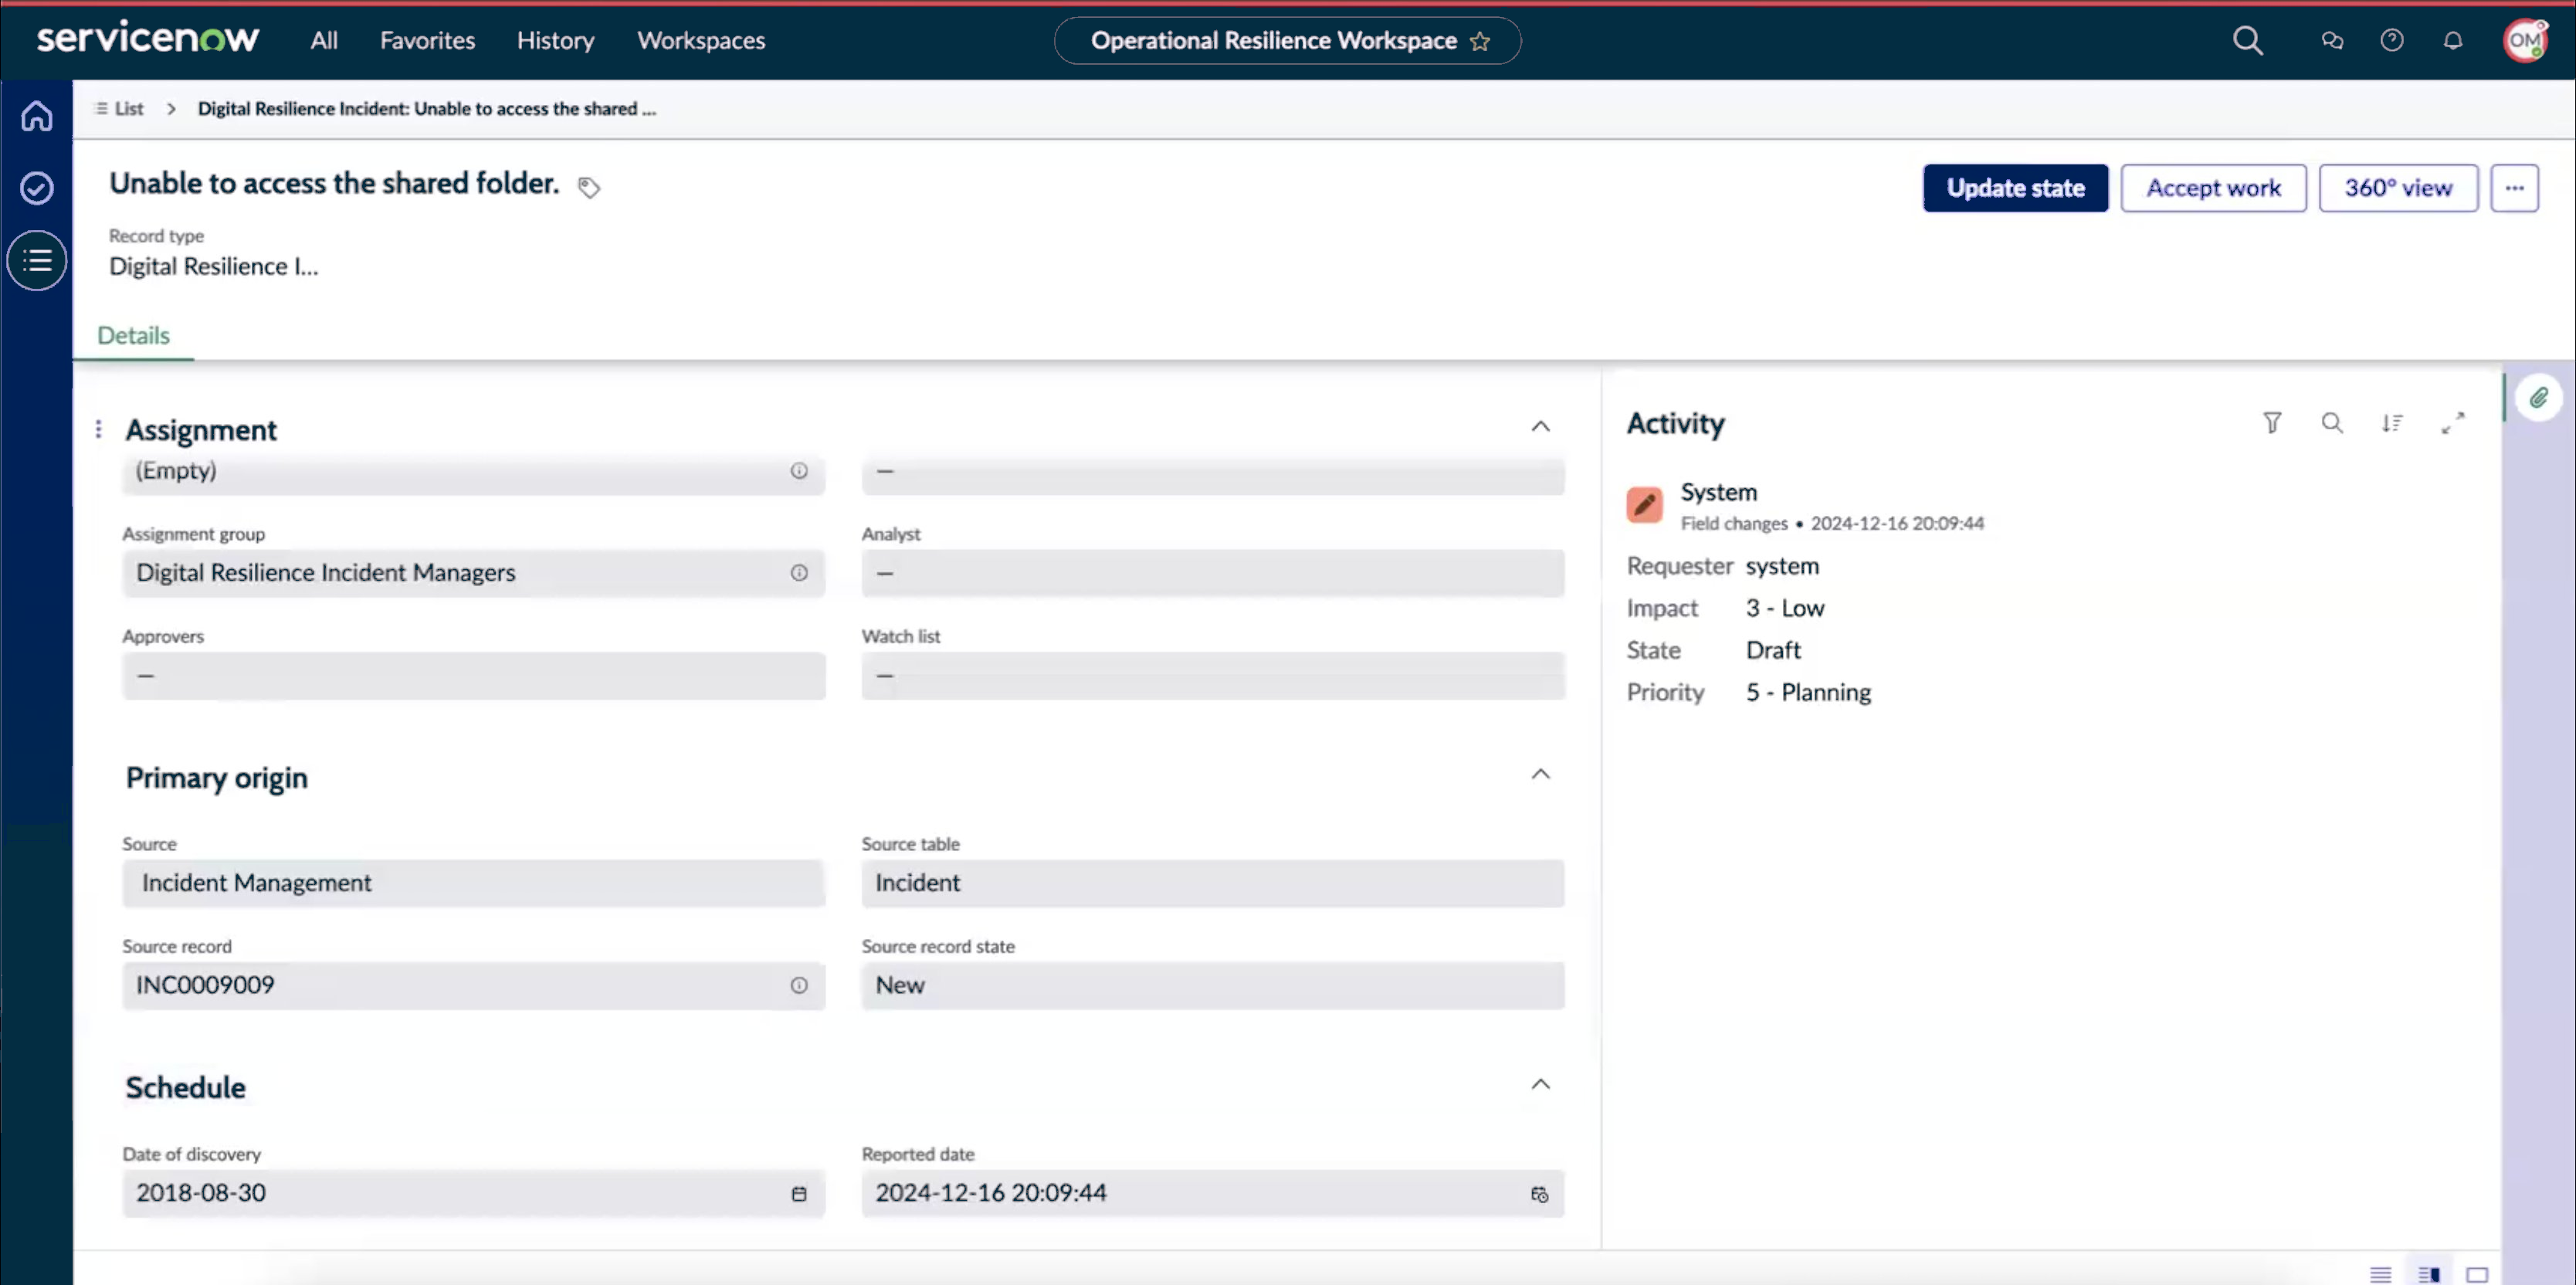Viewport: 2576px width, 1285px height.
Task: Click the Source table field
Action: pyautogui.click(x=1213, y=883)
